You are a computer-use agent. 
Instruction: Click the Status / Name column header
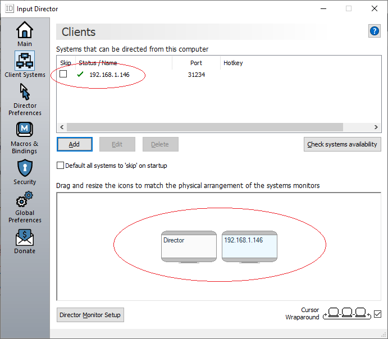[x=124, y=63]
